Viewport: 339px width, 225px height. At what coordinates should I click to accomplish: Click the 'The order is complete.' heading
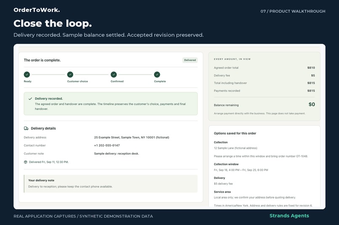(x=42, y=60)
